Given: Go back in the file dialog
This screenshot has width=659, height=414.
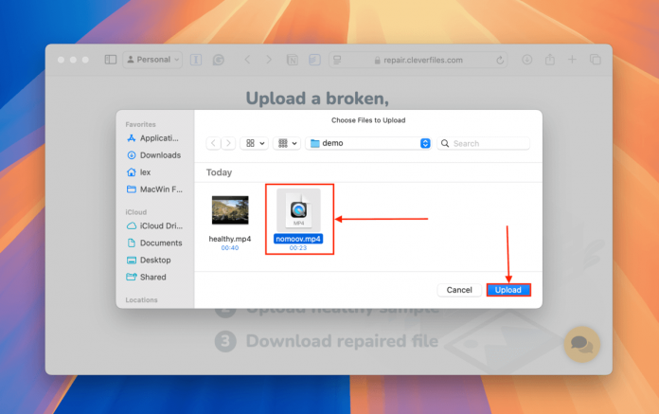Looking at the screenshot, I should click(x=214, y=143).
